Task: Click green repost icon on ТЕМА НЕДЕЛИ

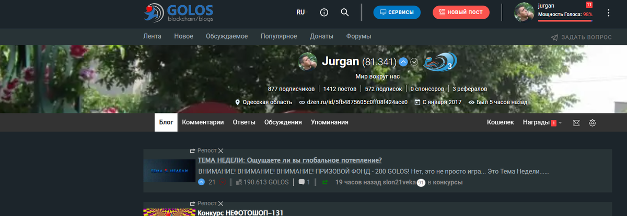Action: click(x=325, y=182)
